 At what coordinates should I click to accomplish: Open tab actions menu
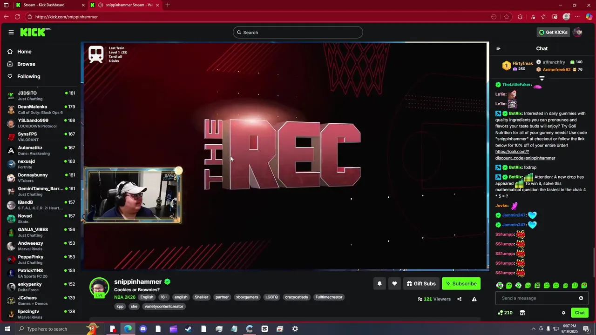pos(6,5)
